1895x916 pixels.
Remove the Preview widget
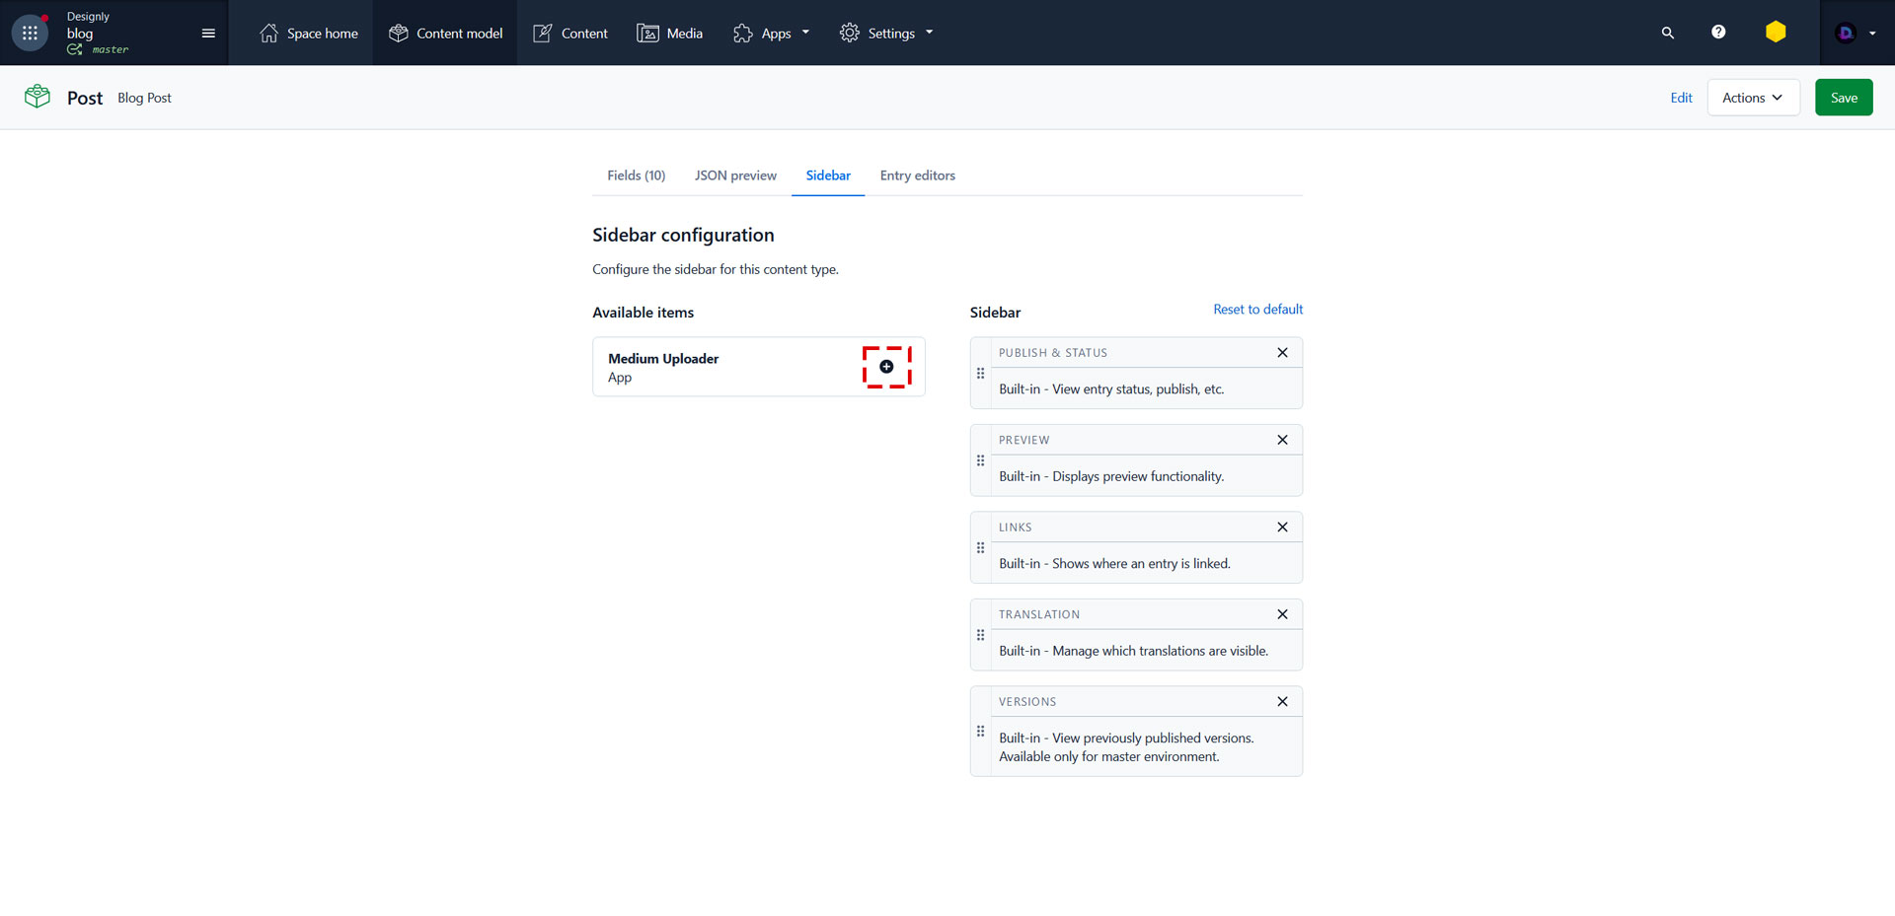point(1282,440)
